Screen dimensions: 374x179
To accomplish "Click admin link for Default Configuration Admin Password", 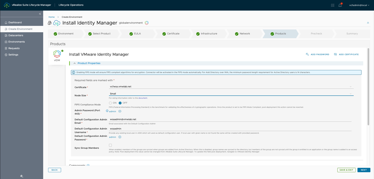I will [113, 137].
